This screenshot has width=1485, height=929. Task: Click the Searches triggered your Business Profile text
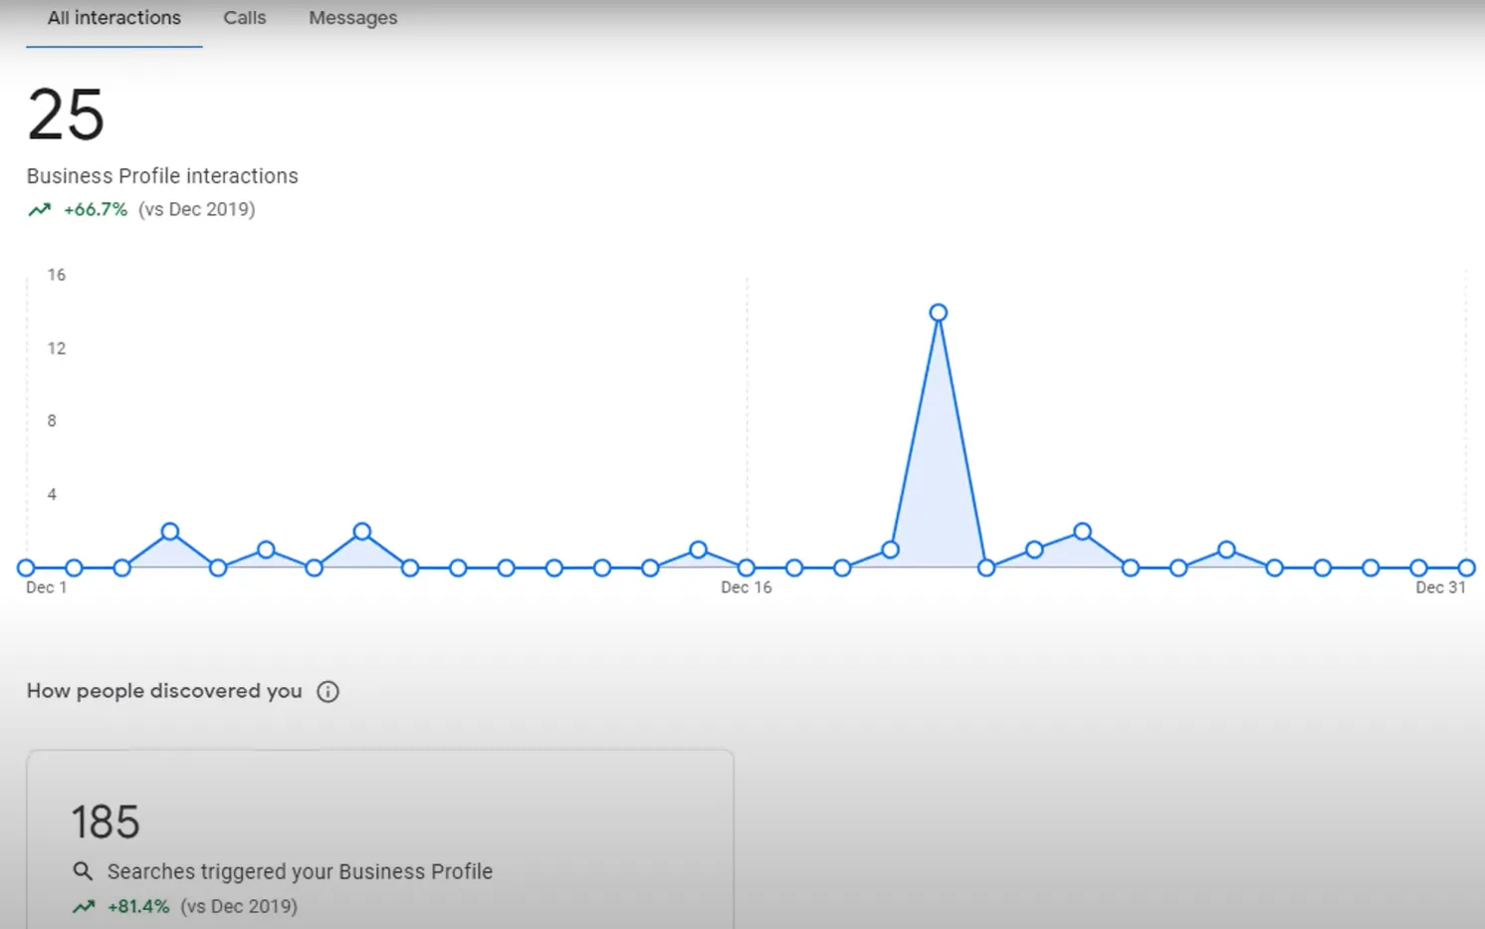click(x=300, y=872)
